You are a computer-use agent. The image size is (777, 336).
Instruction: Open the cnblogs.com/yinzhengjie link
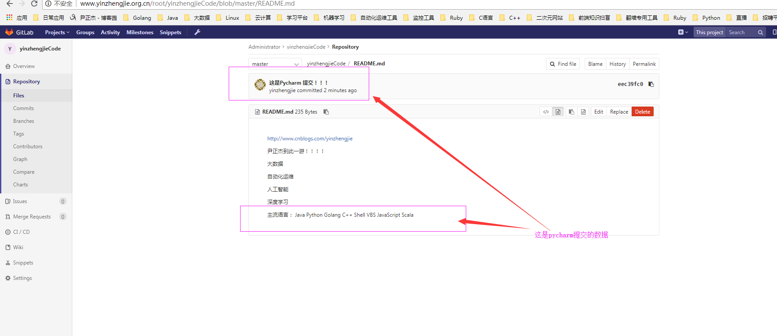click(x=310, y=139)
